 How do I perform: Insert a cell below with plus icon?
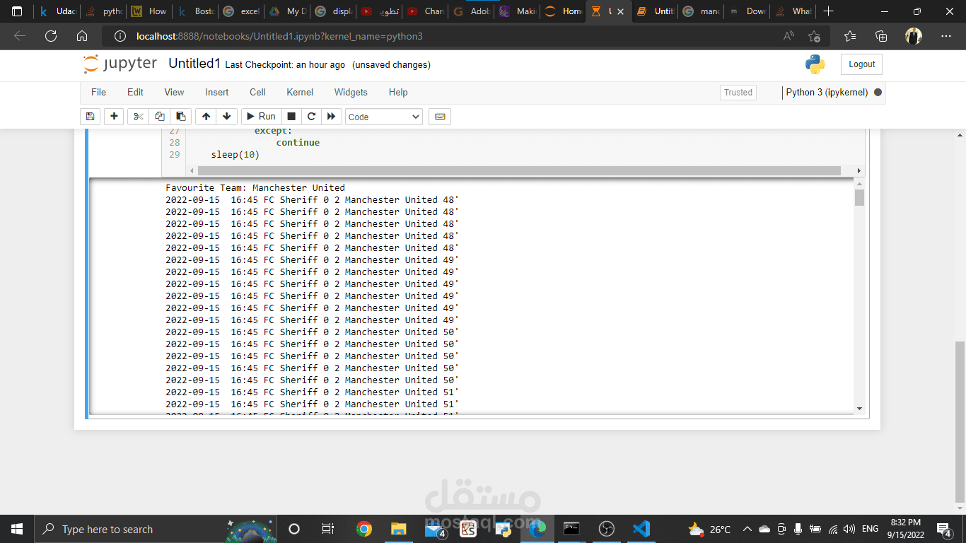pos(114,117)
